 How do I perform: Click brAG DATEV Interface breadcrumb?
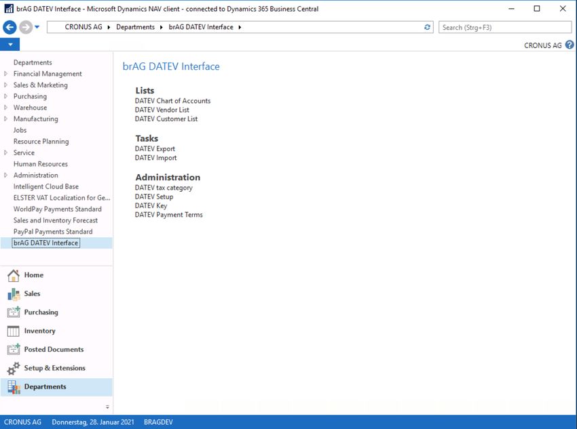coord(201,27)
